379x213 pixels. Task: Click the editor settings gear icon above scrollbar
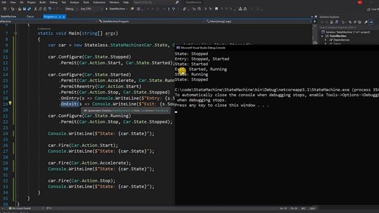click(x=316, y=17)
